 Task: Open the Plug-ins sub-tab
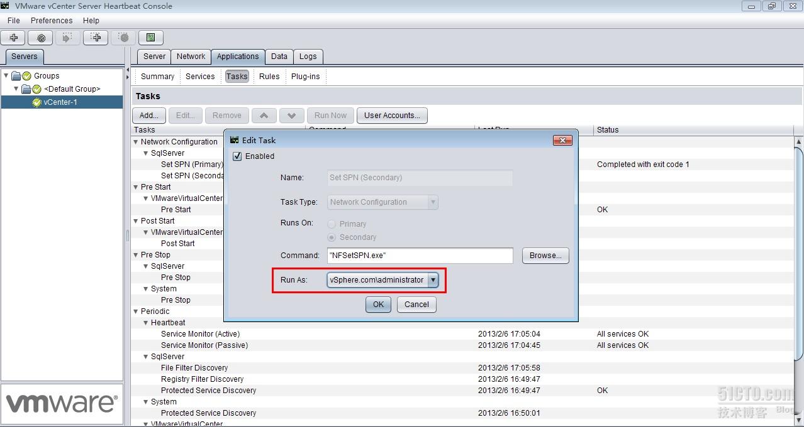pyautogui.click(x=305, y=77)
